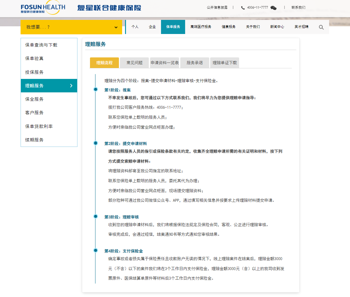Click the search magnifier icon
This screenshot has height=297, width=350.
[321, 27]
